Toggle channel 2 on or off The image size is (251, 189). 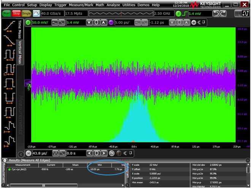28,22
